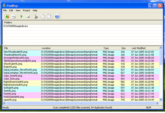The height and width of the screenshot is (113, 165).
Task: Click the Copy toolbar icon
Action: (x=42, y=17)
